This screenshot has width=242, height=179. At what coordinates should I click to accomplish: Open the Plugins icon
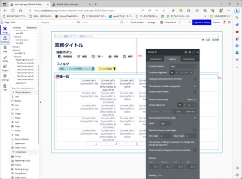tap(5, 68)
